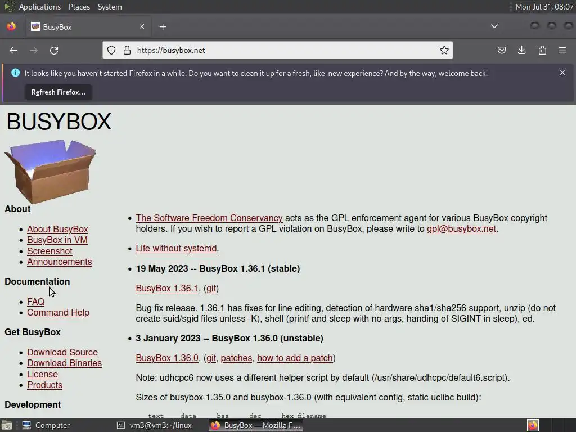
Task: Click the date and time clock
Action: (x=544, y=7)
